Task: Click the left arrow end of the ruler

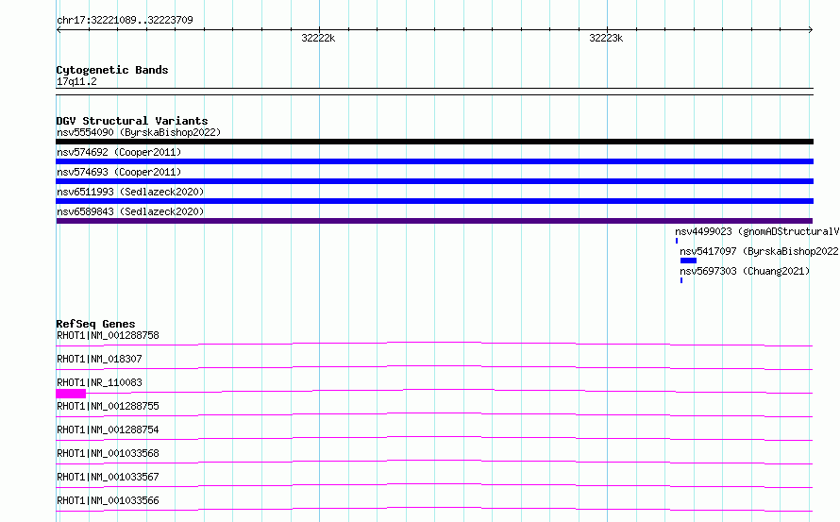Action: point(59,30)
